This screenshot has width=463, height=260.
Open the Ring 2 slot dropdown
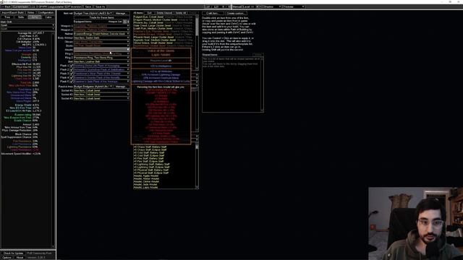click(101, 58)
